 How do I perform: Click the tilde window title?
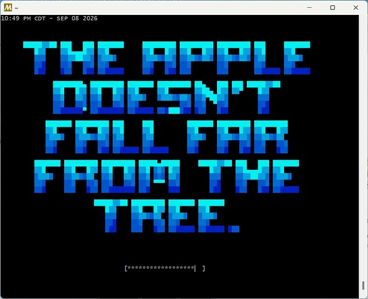(x=16, y=8)
